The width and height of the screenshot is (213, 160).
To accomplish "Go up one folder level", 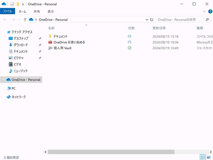I will [25, 20].
